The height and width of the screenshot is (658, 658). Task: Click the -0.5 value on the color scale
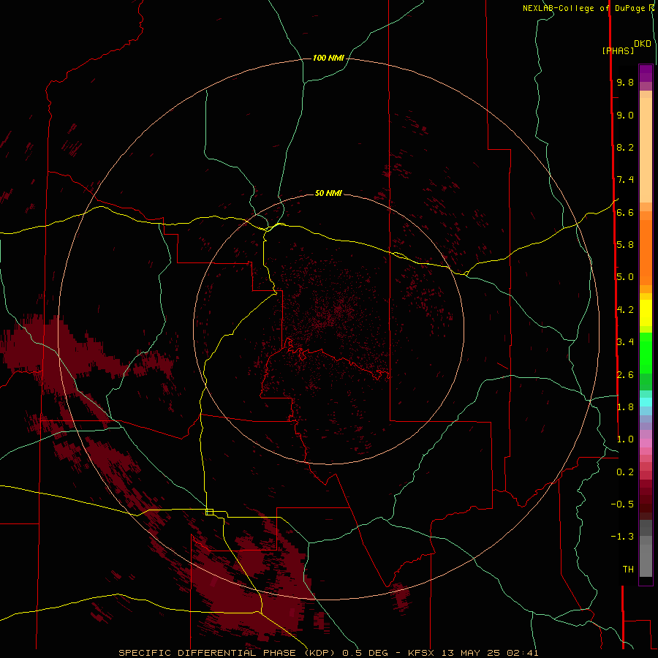[x=622, y=504]
